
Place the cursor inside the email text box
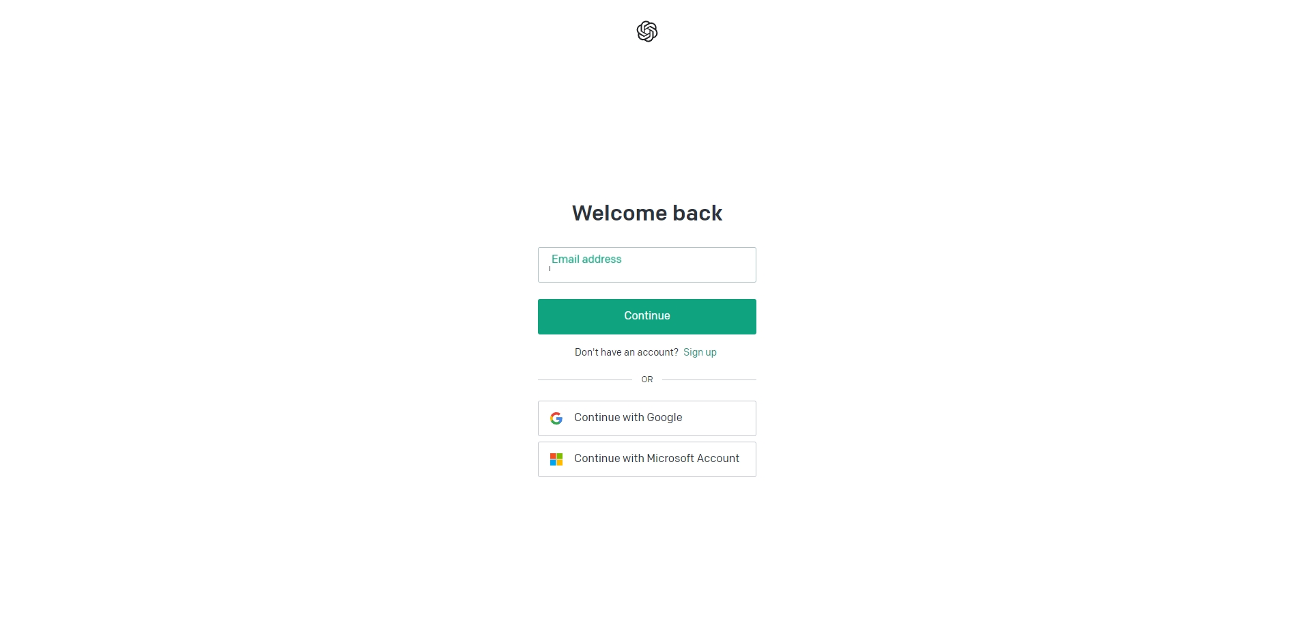[x=646, y=265]
